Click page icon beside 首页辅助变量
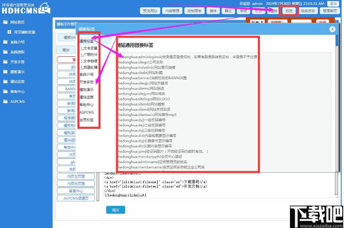Image resolution: width=344 pixels, height=228 pixels. pos(9,32)
